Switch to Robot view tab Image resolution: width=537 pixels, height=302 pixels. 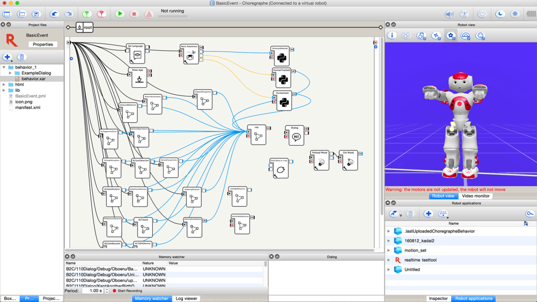[443, 196]
